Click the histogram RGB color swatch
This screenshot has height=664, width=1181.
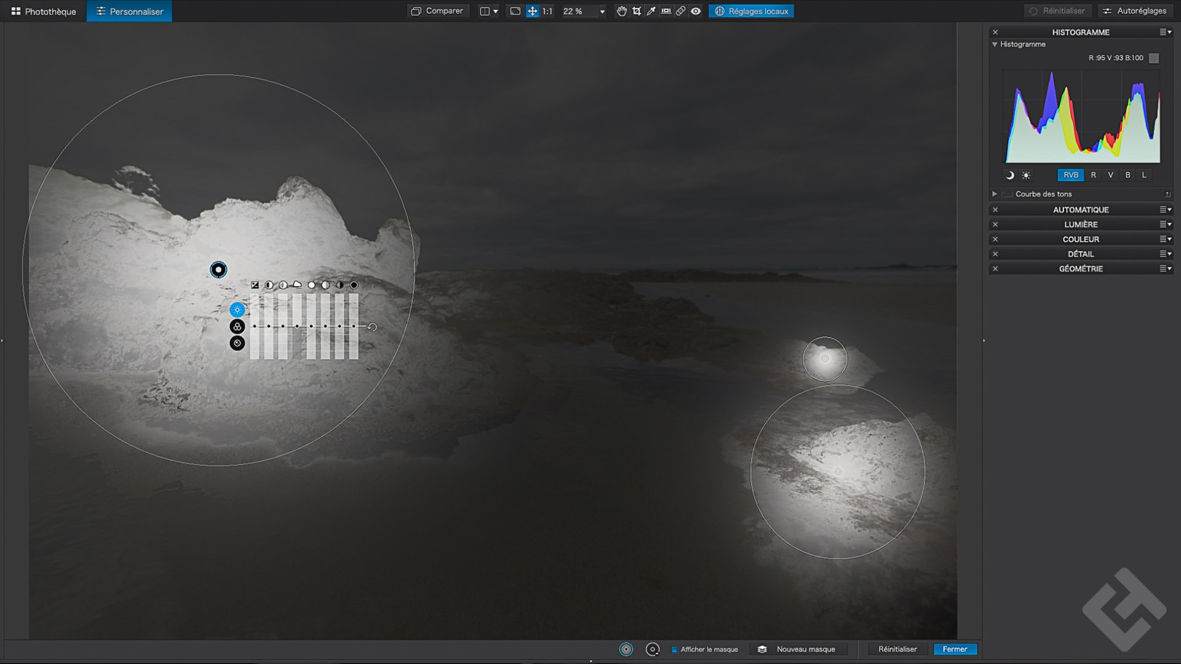tap(1154, 58)
